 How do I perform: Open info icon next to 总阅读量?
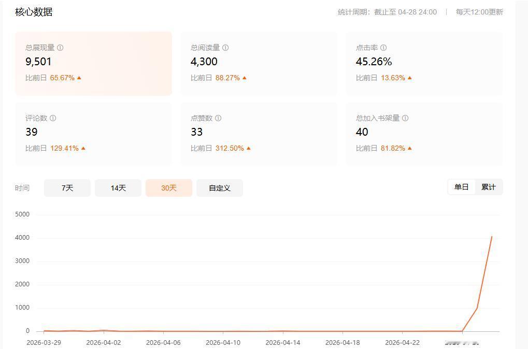click(x=225, y=48)
